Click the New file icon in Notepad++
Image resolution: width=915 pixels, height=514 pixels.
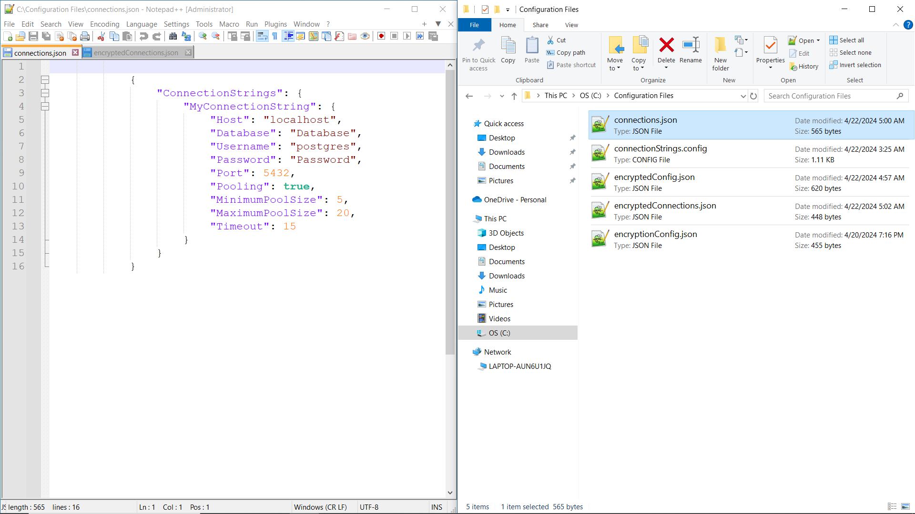click(8, 37)
